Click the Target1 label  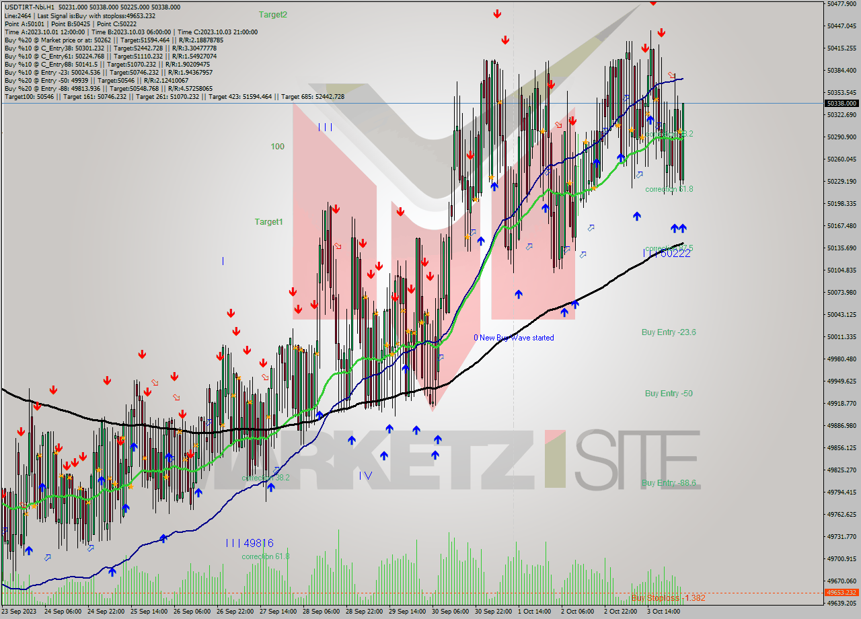tap(269, 221)
